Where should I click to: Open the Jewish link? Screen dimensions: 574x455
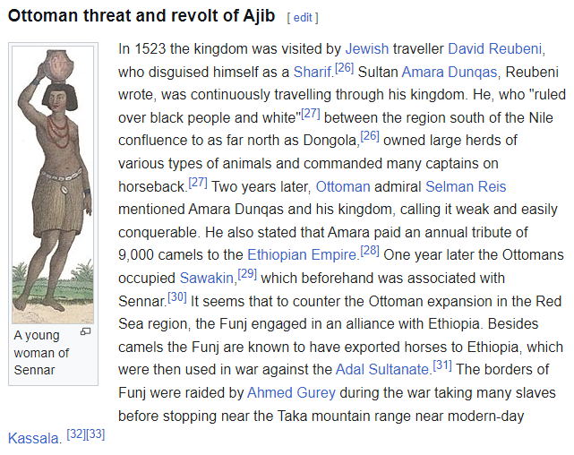coord(367,48)
